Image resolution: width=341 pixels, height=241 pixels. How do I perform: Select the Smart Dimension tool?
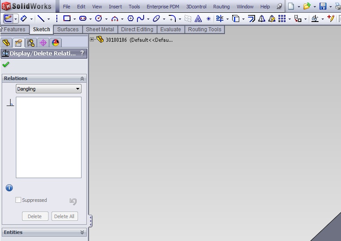coord(23,18)
